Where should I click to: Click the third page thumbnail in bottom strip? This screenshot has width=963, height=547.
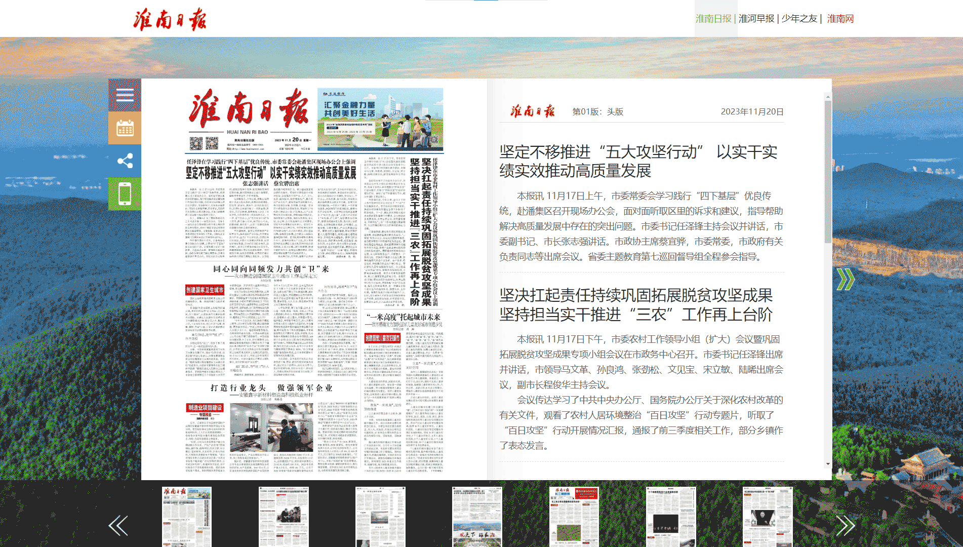click(380, 517)
